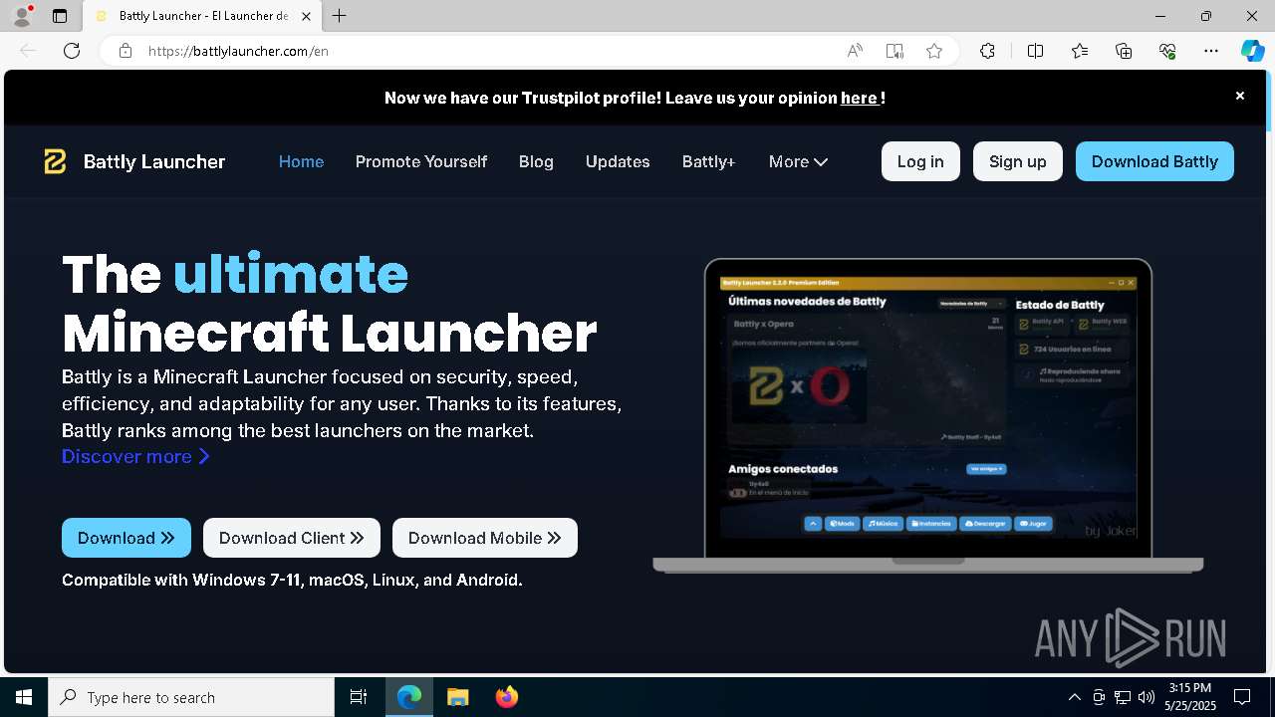Viewport: 1275px width, 717px height.
Task: Open network status tray icon
Action: (1123, 697)
